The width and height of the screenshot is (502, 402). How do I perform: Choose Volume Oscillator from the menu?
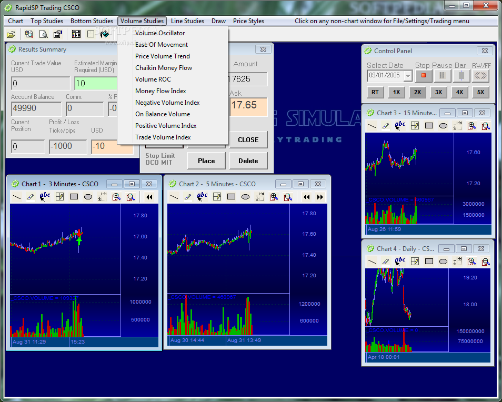pos(173,33)
